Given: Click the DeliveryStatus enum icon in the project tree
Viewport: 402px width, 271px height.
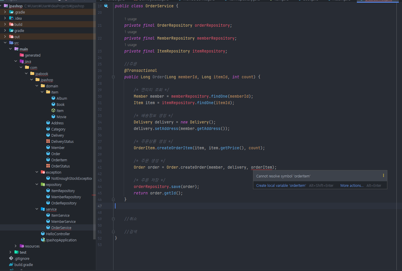Looking at the screenshot, I should [x=48, y=141].
